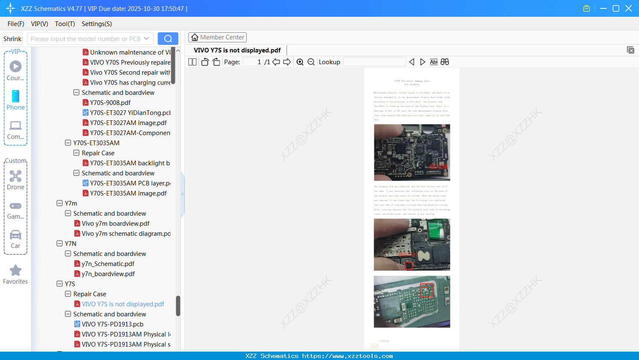Rotate the page counterclockwise
Image resolution: width=639 pixels, height=360 pixels.
tap(205, 62)
